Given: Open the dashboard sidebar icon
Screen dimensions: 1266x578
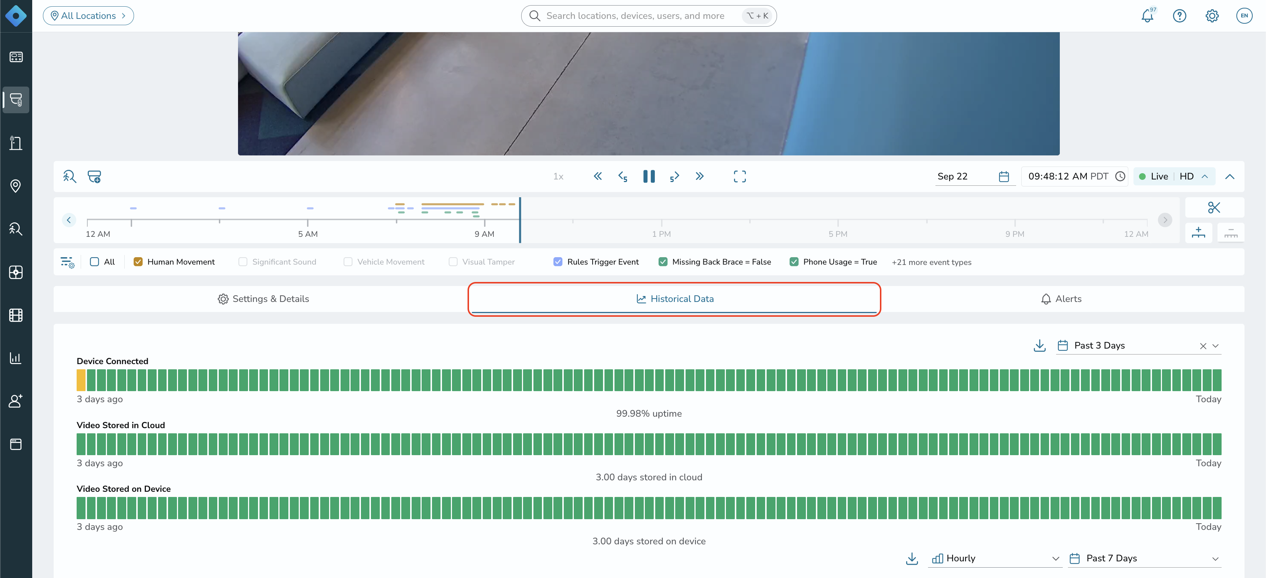Looking at the screenshot, I should coord(16,57).
